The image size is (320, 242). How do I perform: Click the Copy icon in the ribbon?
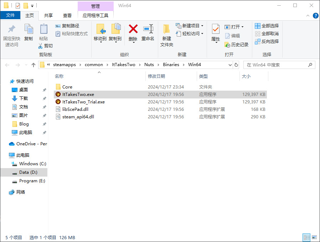29,29
